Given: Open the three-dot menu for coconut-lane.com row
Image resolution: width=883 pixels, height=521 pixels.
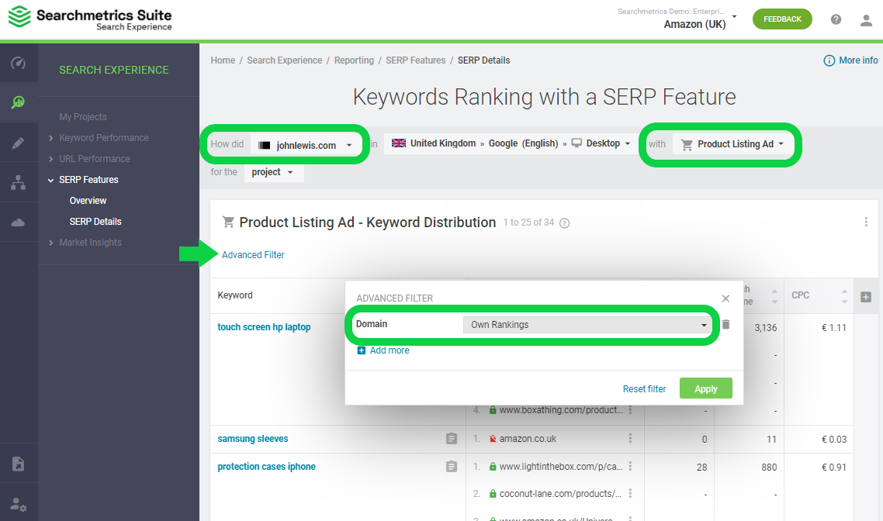Looking at the screenshot, I should [x=630, y=493].
